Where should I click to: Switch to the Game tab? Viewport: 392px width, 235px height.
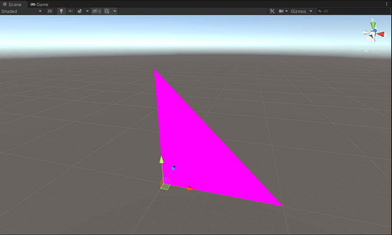[x=39, y=4]
